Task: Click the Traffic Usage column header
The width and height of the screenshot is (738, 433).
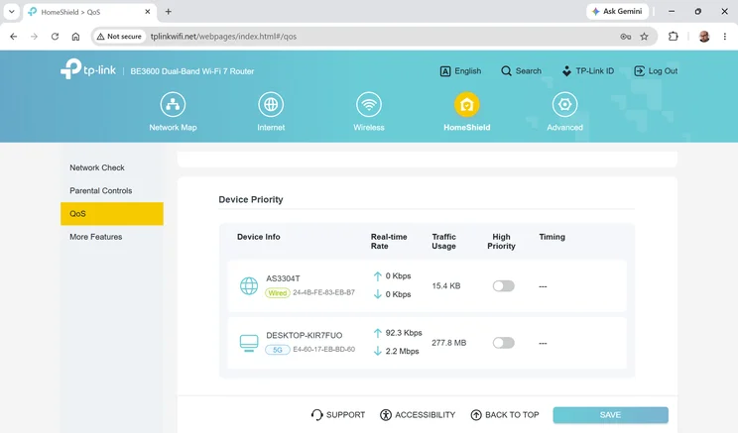Action: pos(443,241)
